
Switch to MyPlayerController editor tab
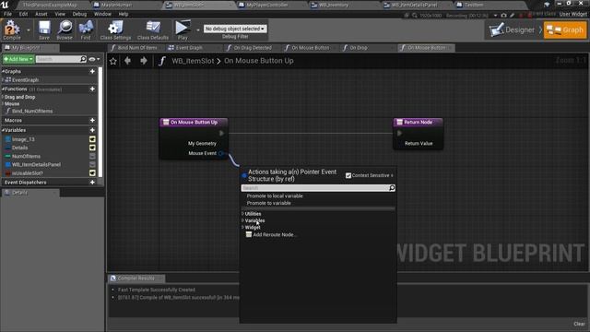pos(267,5)
